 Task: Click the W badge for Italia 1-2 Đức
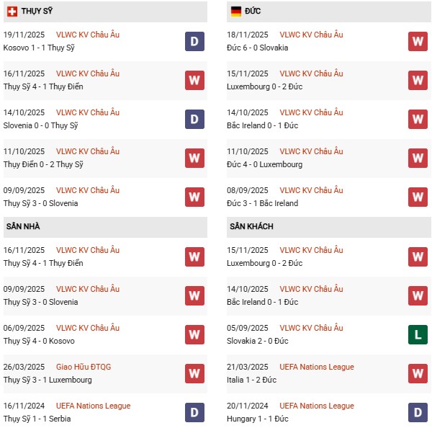click(x=418, y=373)
